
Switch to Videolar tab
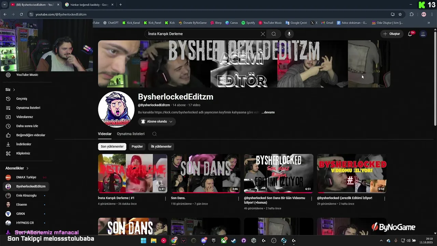click(105, 134)
